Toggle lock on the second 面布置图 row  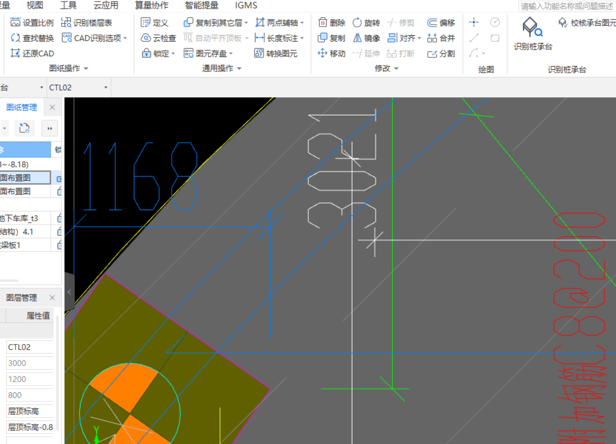[59, 191]
